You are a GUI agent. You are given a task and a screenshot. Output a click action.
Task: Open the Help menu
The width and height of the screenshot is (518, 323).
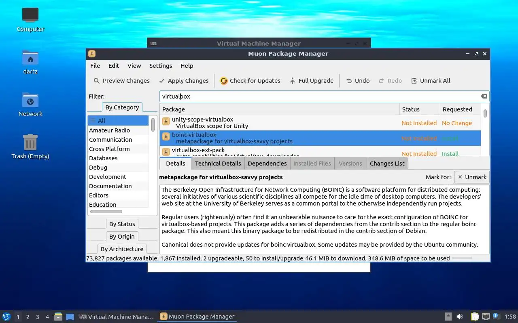(187, 66)
